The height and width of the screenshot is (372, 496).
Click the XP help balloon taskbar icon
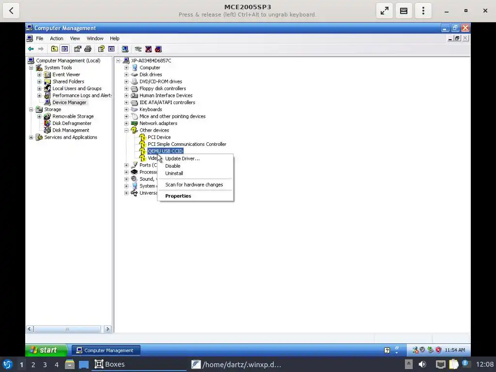point(387,350)
